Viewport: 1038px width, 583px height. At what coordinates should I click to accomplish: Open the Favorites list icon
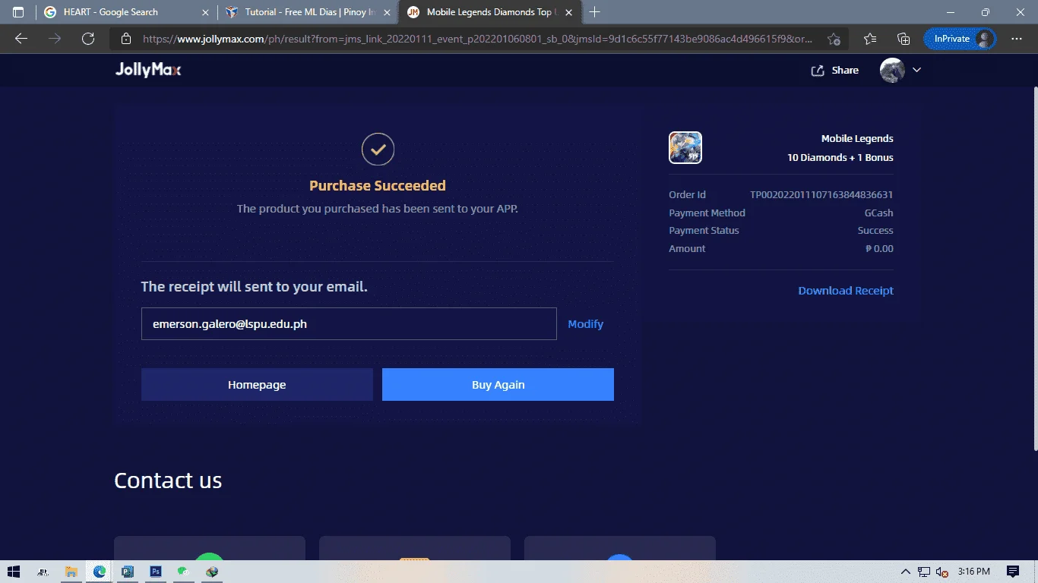[x=870, y=39]
